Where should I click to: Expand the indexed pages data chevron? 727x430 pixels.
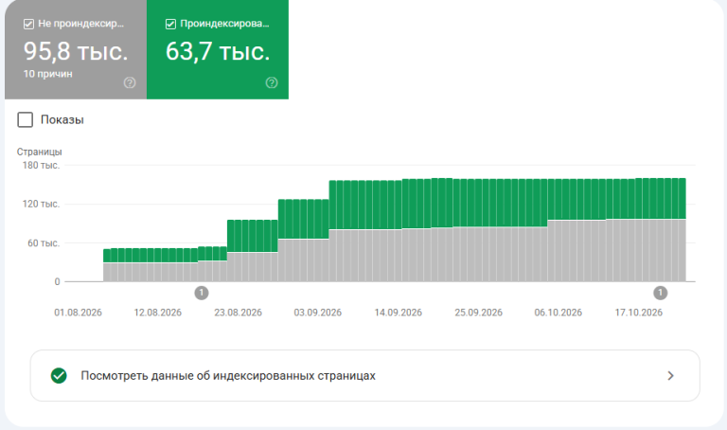pyautogui.click(x=670, y=376)
